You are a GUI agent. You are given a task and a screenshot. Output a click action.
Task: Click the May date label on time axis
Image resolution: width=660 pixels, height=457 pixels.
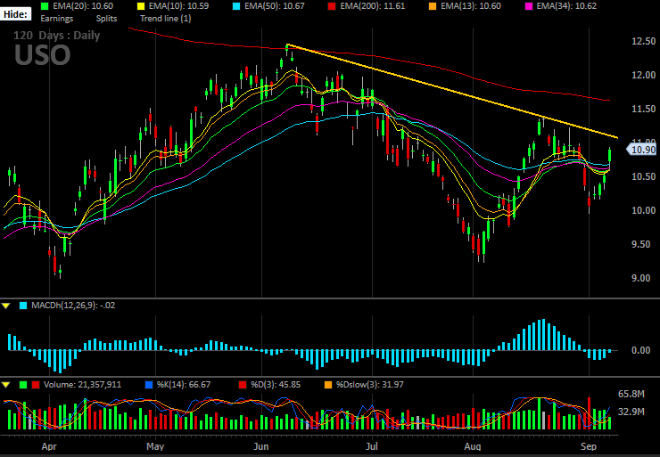155,446
